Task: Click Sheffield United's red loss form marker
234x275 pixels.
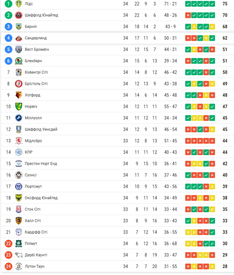Action: (188, 15)
